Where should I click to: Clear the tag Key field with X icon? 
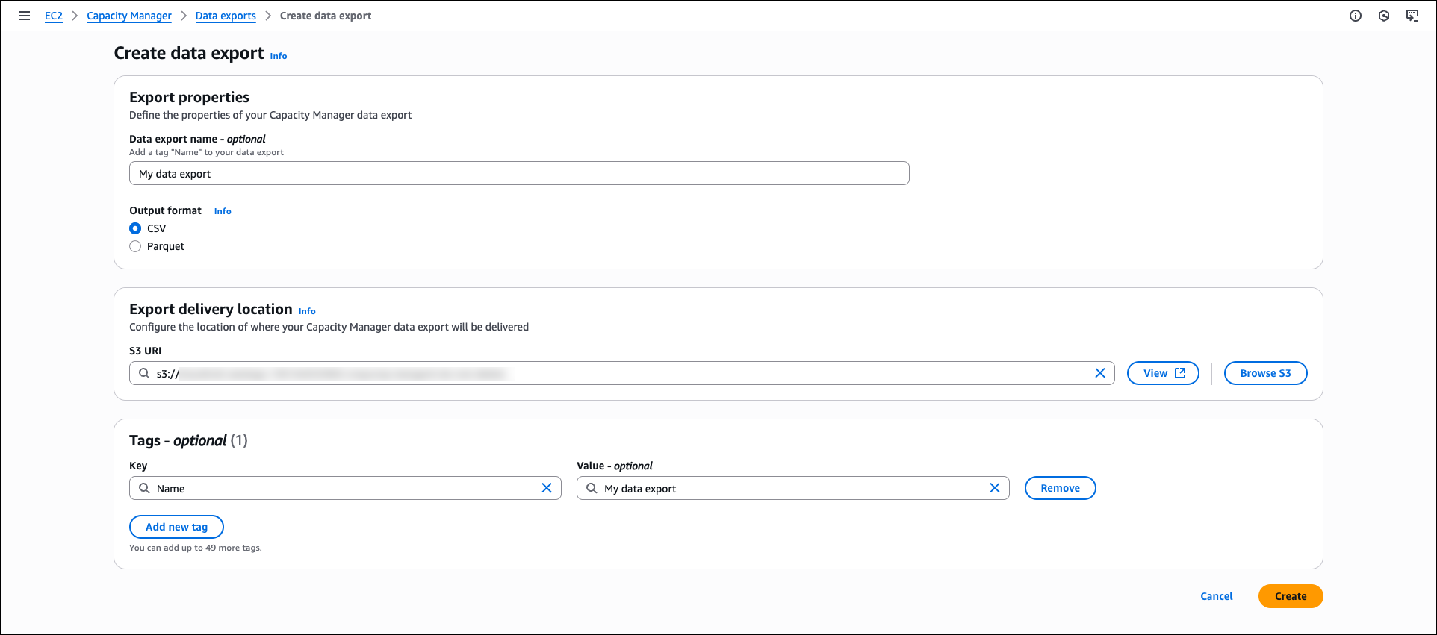pyautogui.click(x=546, y=488)
